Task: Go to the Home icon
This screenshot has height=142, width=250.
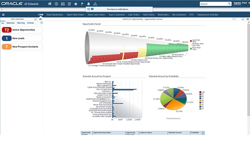Action: click(x=50, y=4)
